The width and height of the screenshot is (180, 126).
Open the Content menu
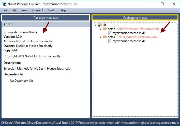[x=38, y=10]
